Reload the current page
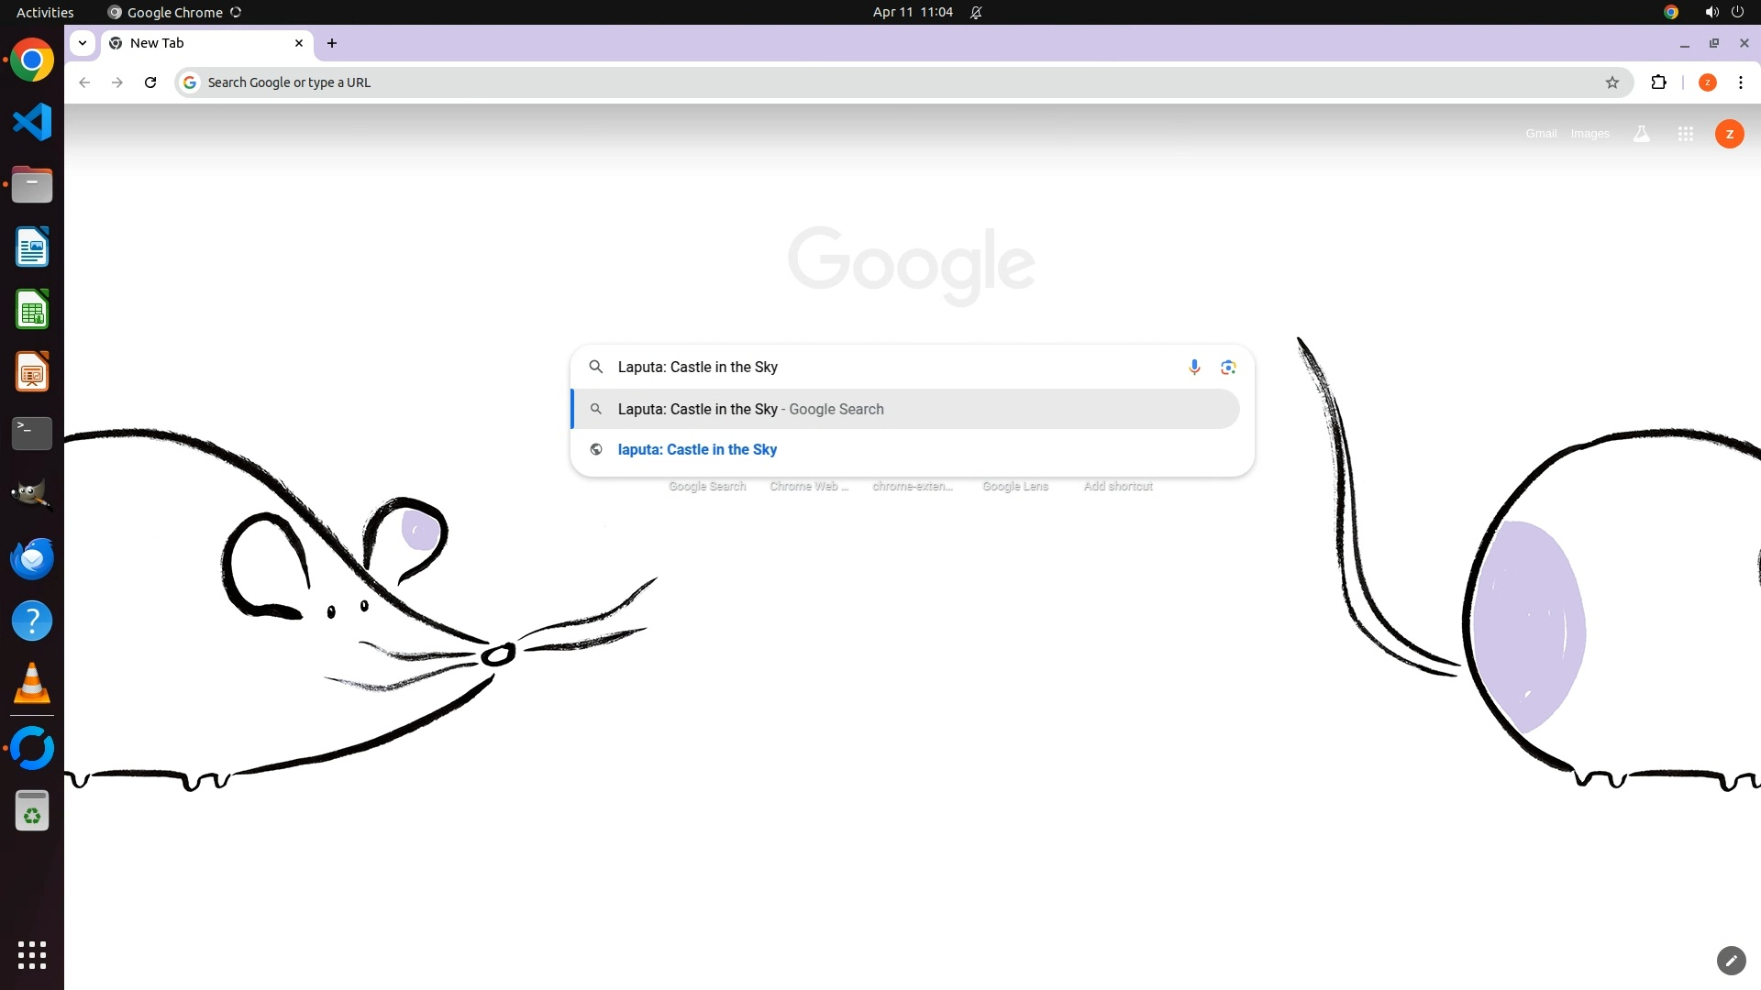This screenshot has width=1761, height=990. click(150, 82)
